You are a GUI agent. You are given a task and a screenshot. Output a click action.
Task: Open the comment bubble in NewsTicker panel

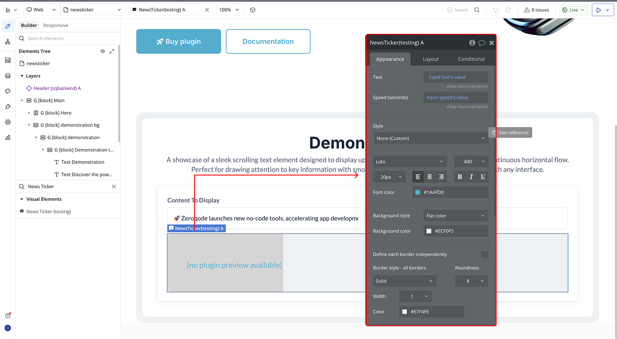click(482, 43)
